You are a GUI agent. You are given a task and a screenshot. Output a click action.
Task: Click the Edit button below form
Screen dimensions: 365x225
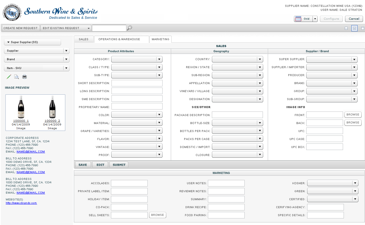pyautogui.click(x=100, y=165)
